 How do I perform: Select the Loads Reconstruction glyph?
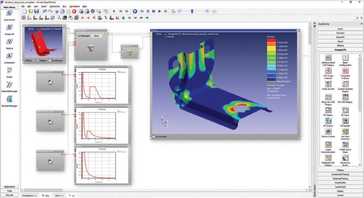pyautogui.click(x=328, y=147)
